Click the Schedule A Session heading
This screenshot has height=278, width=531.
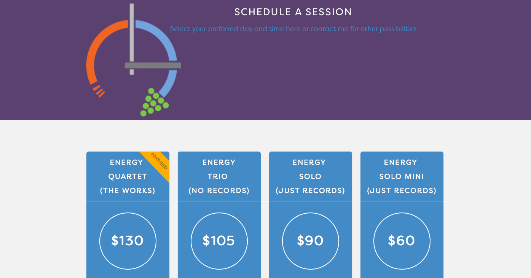(x=293, y=12)
